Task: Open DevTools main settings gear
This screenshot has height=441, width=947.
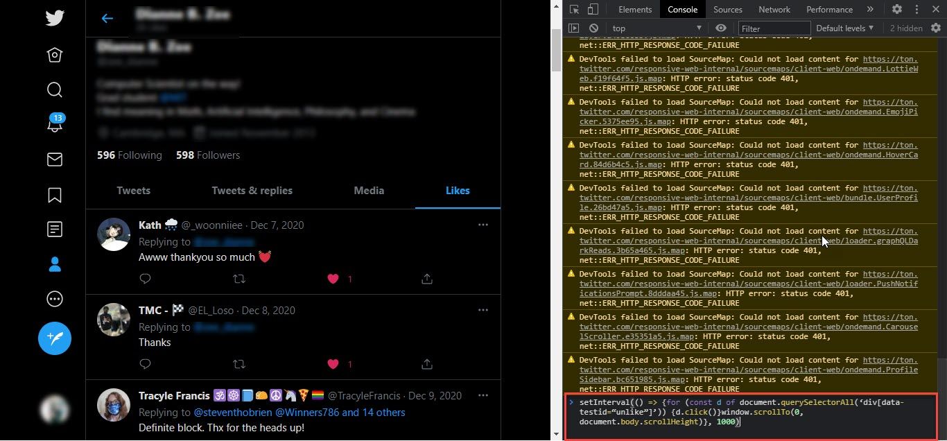Action: tap(897, 10)
